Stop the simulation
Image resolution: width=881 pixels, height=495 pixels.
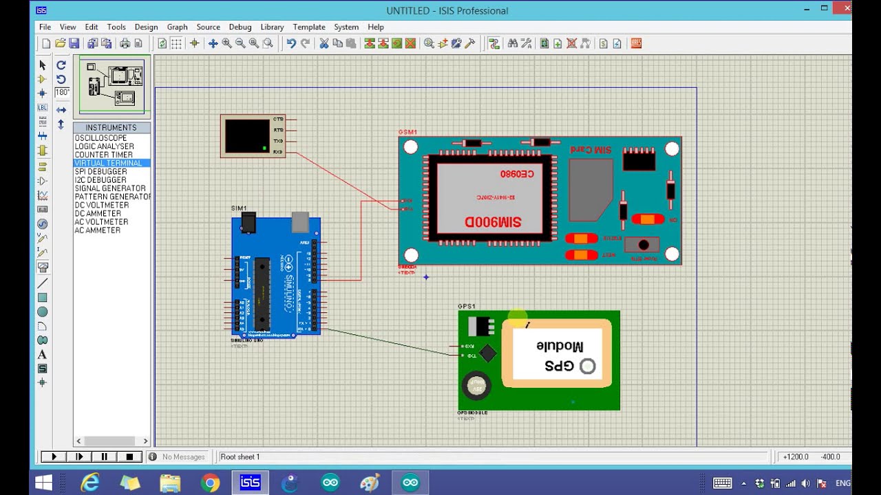(x=129, y=456)
